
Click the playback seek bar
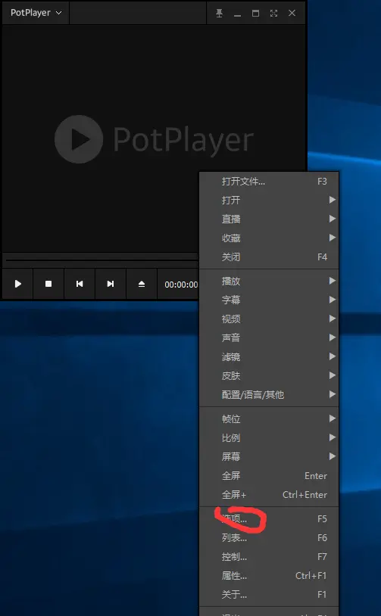click(x=101, y=260)
